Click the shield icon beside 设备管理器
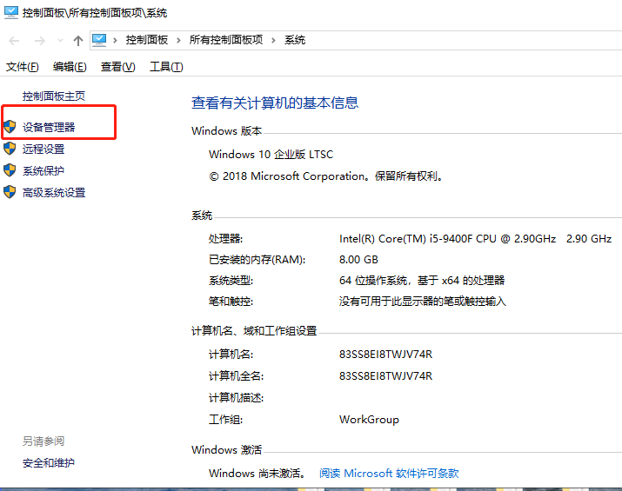 point(10,127)
